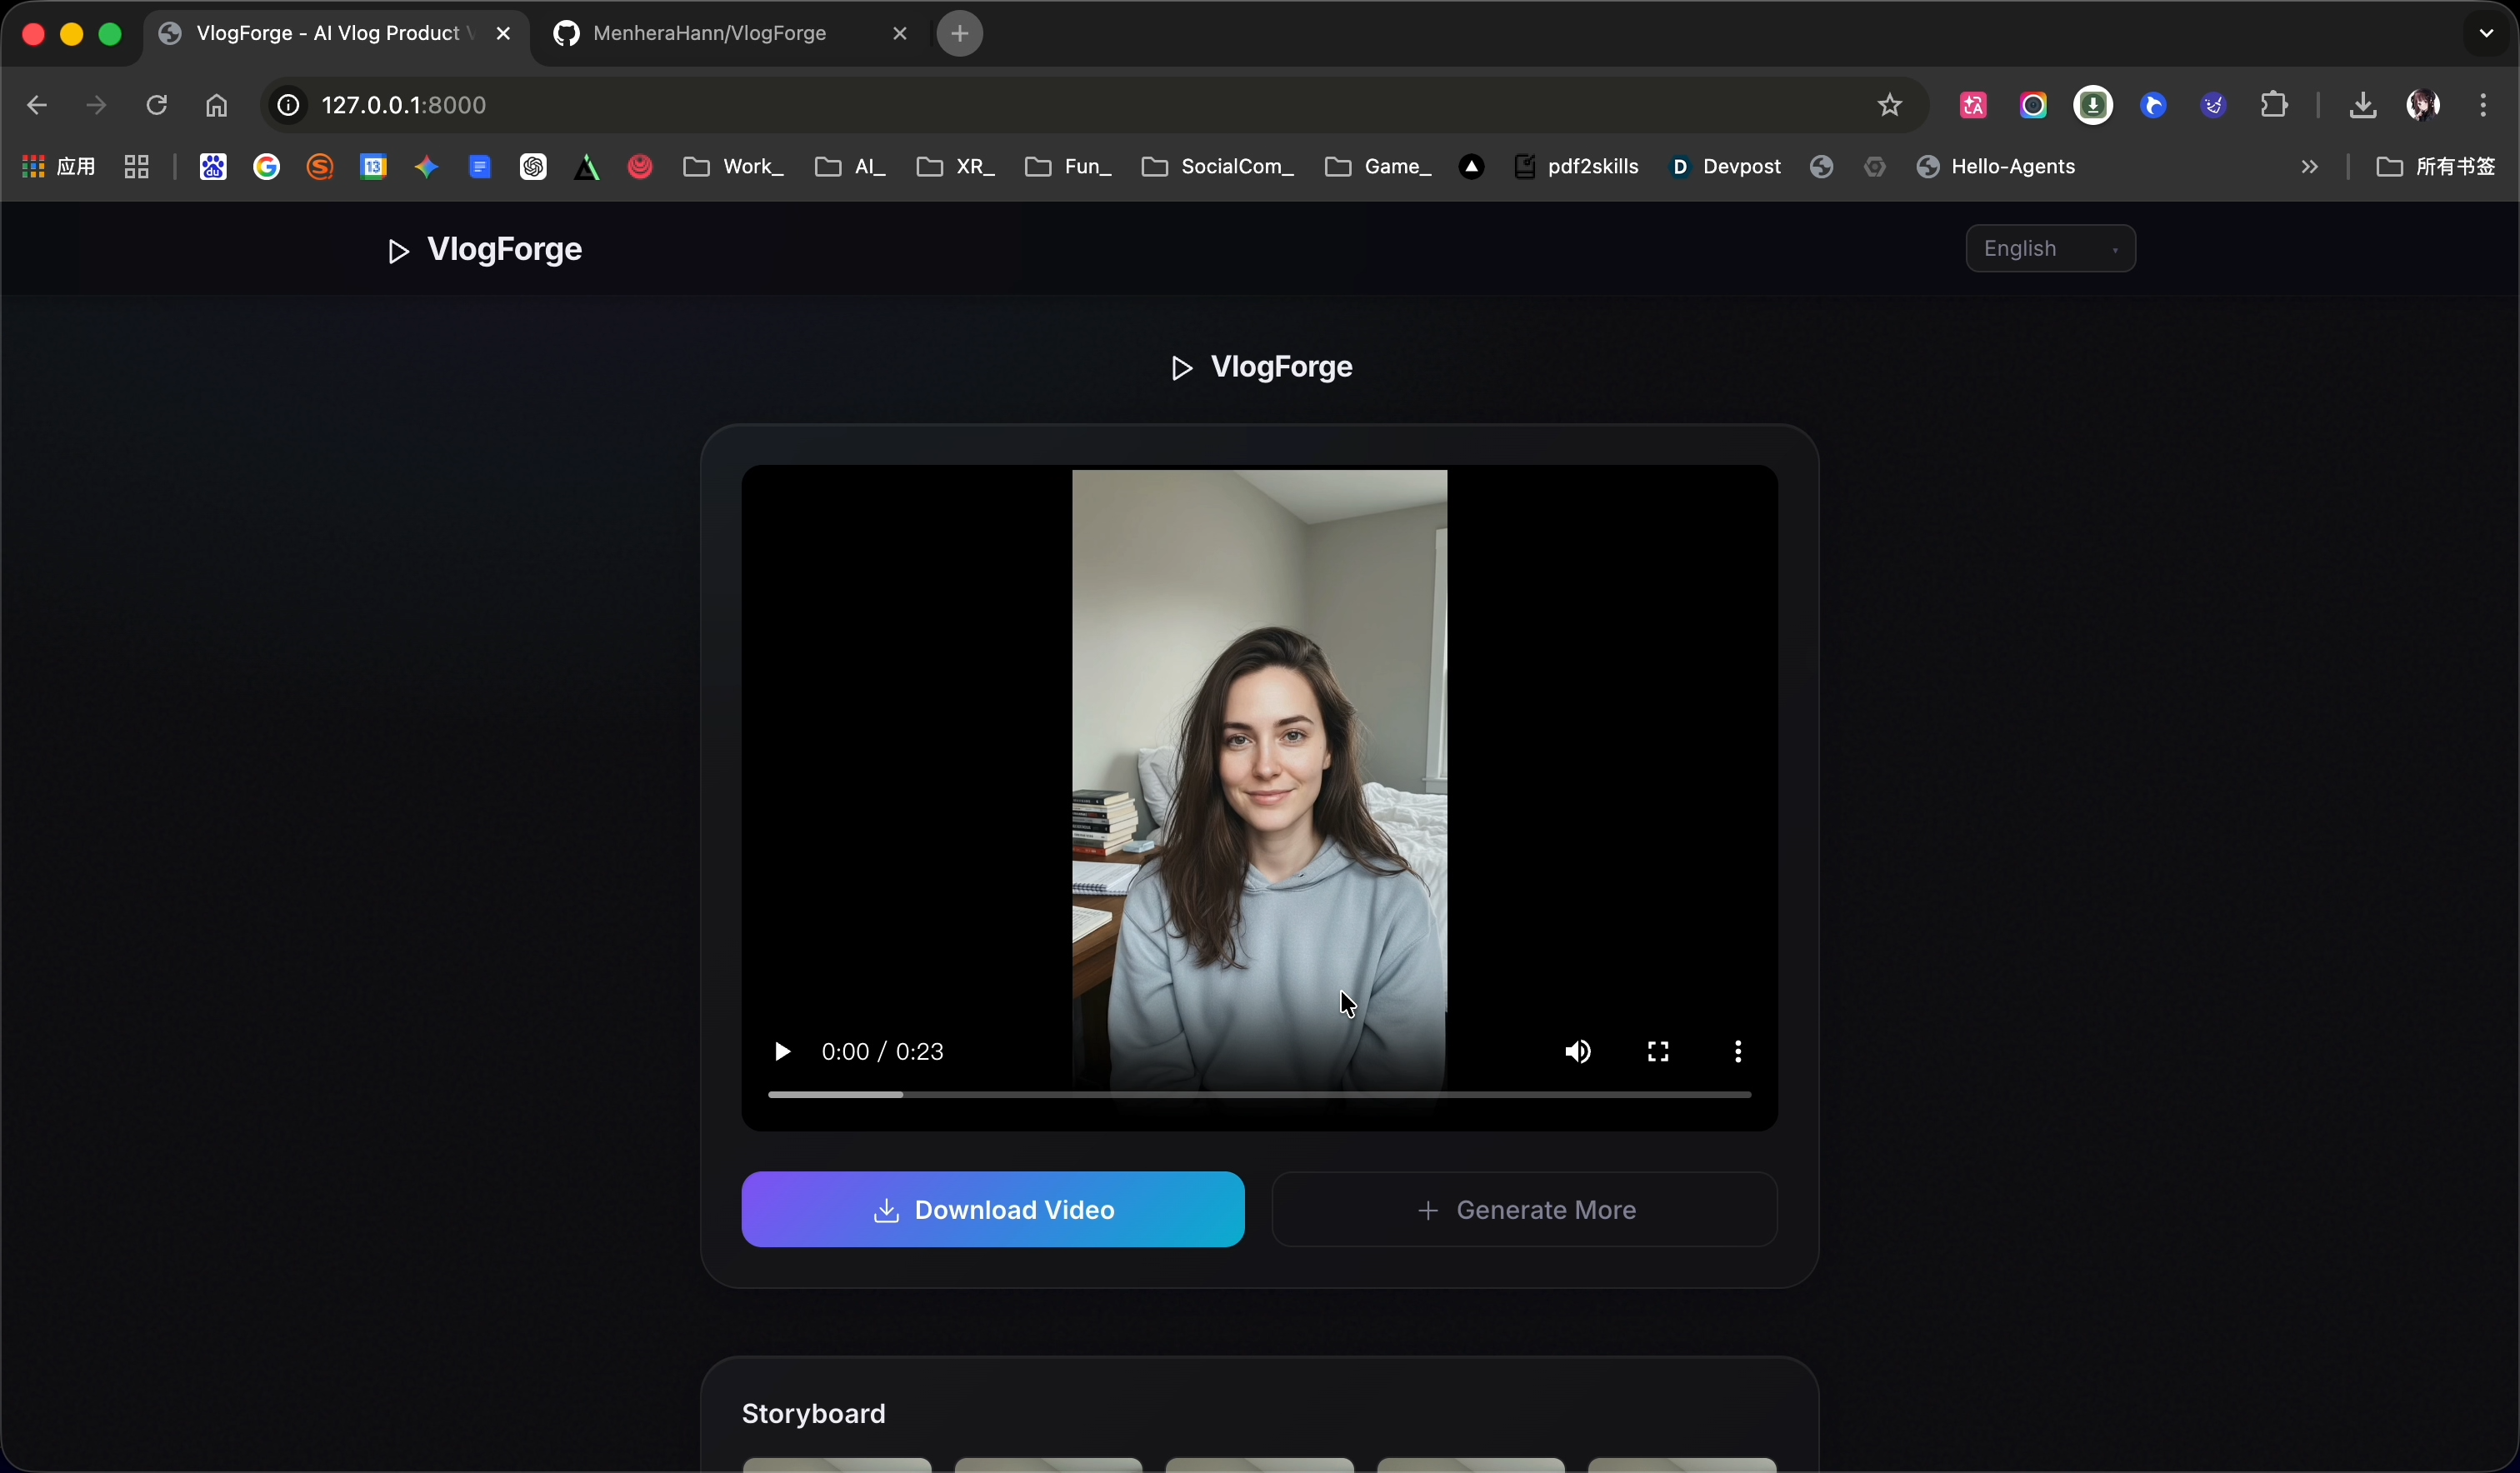Screen dimensions: 2520x1473
Task: Show browser downloads
Action: (x=2362, y=105)
